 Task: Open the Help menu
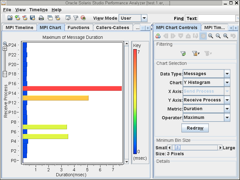56,10
